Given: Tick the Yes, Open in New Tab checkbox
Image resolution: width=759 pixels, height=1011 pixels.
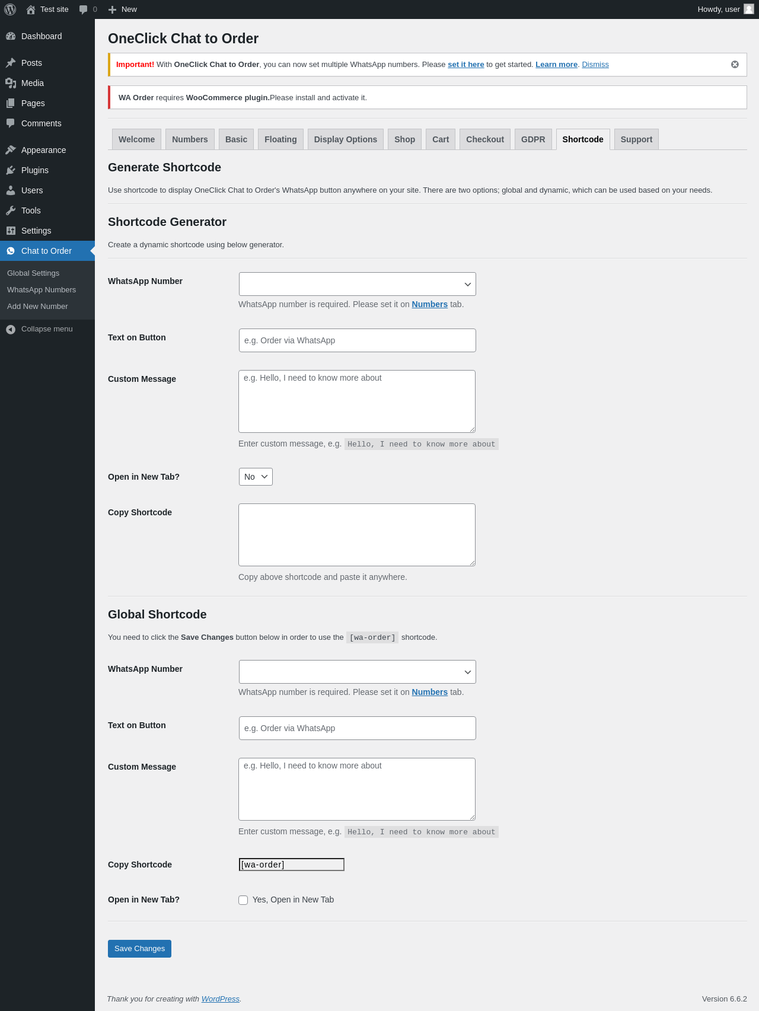Looking at the screenshot, I should (x=243, y=900).
